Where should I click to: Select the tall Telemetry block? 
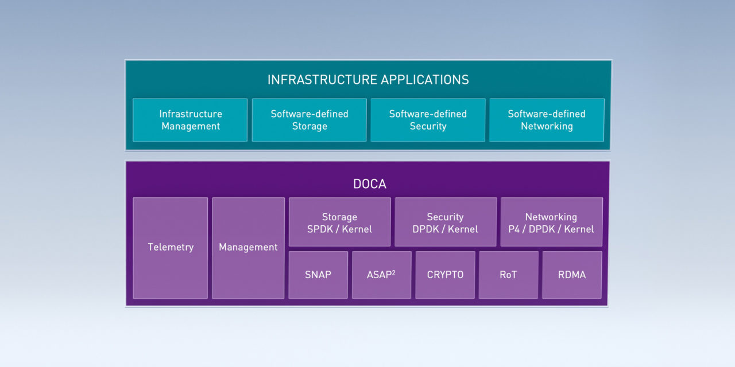pyautogui.click(x=171, y=248)
